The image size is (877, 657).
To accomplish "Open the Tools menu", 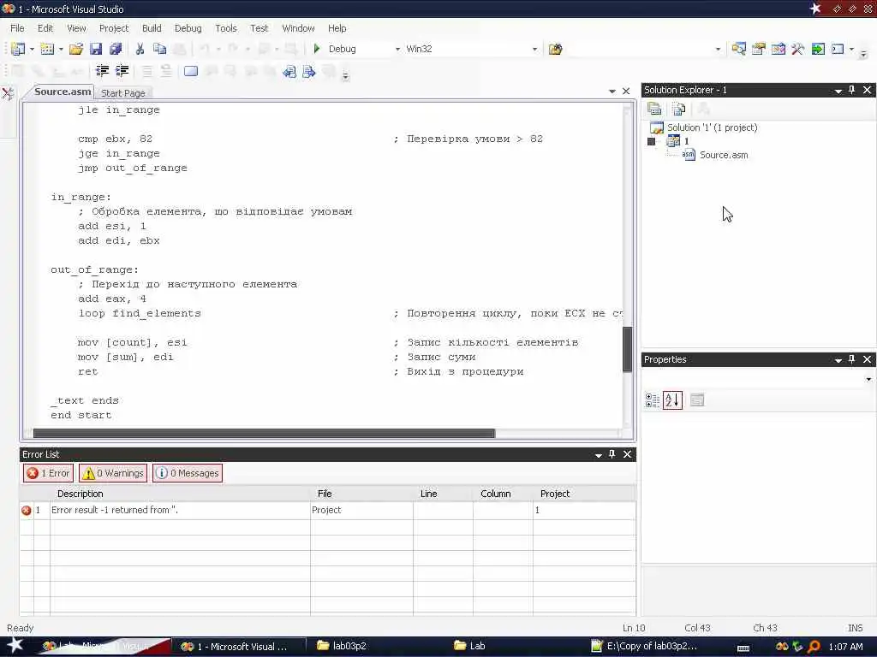I will tap(226, 28).
